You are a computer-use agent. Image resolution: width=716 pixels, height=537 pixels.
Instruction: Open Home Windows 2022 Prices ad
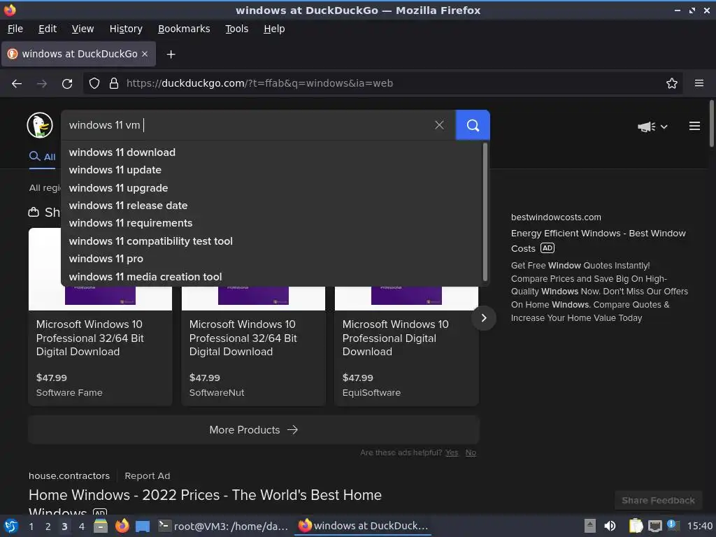205,503
